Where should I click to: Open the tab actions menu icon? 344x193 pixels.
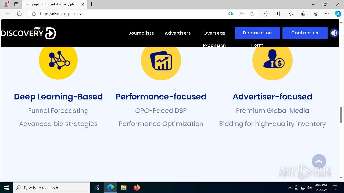pyautogui.click(x=16, y=4)
